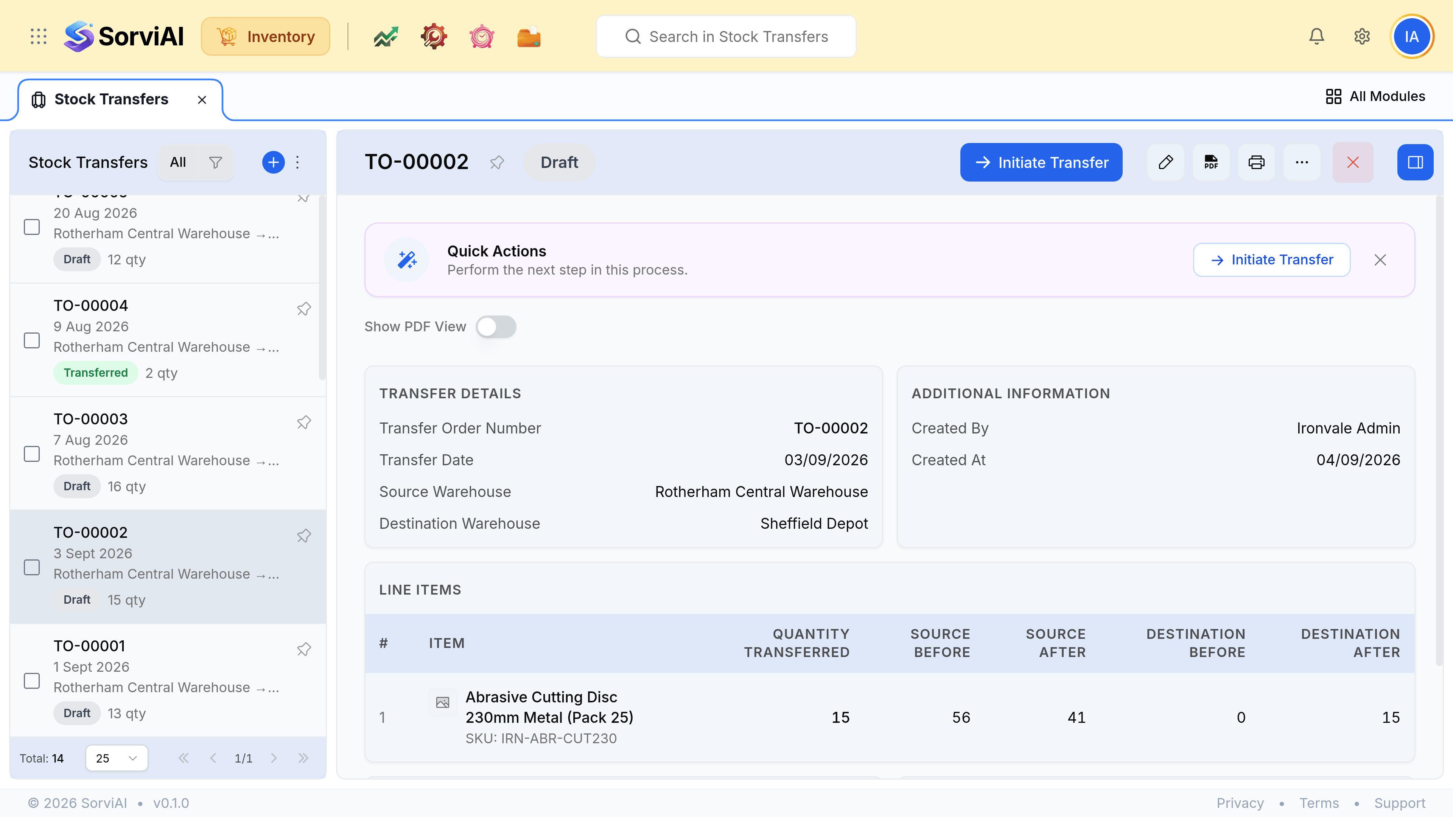The image size is (1453, 817).
Task: Click the Sheffield Depot destination value
Action: 814,523
